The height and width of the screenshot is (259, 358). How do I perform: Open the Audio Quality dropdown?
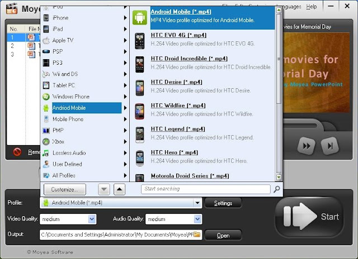coord(197,219)
